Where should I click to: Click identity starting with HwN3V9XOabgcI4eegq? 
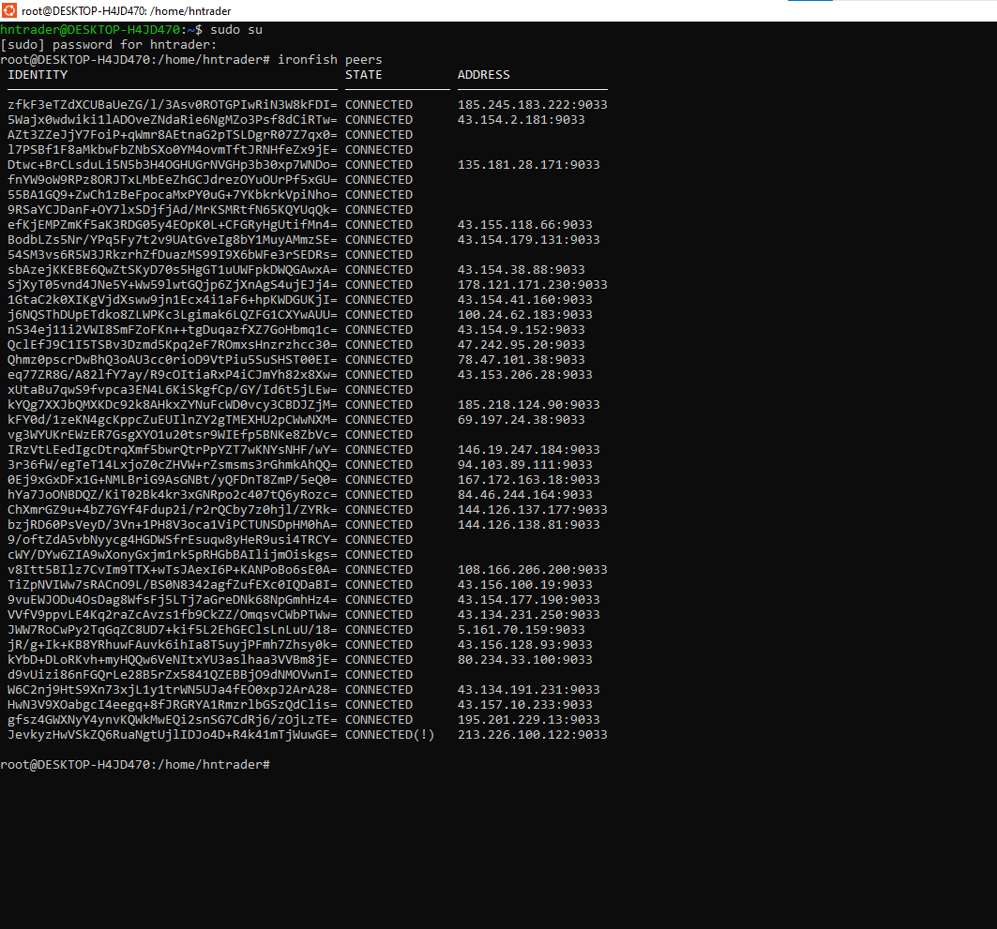(x=173, y=705)
